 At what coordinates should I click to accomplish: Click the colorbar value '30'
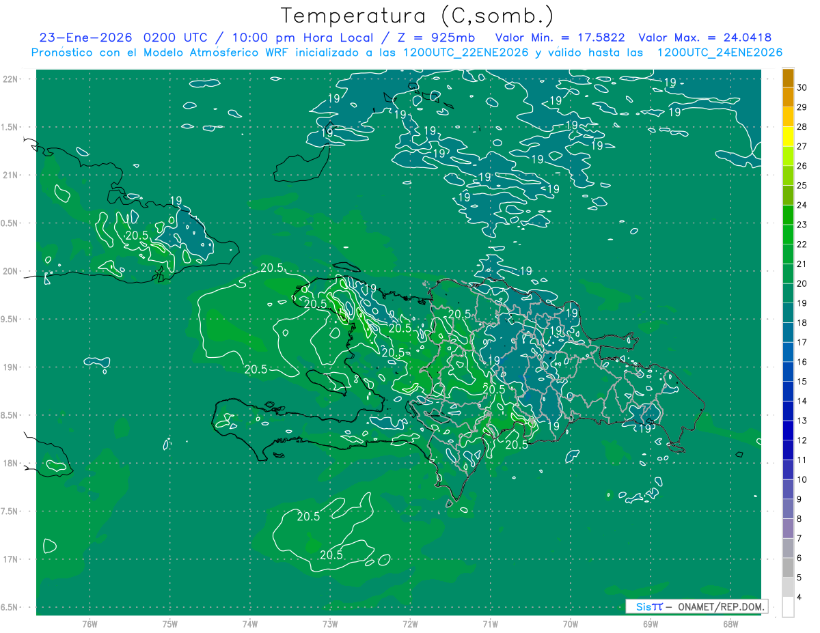point(802,87)
